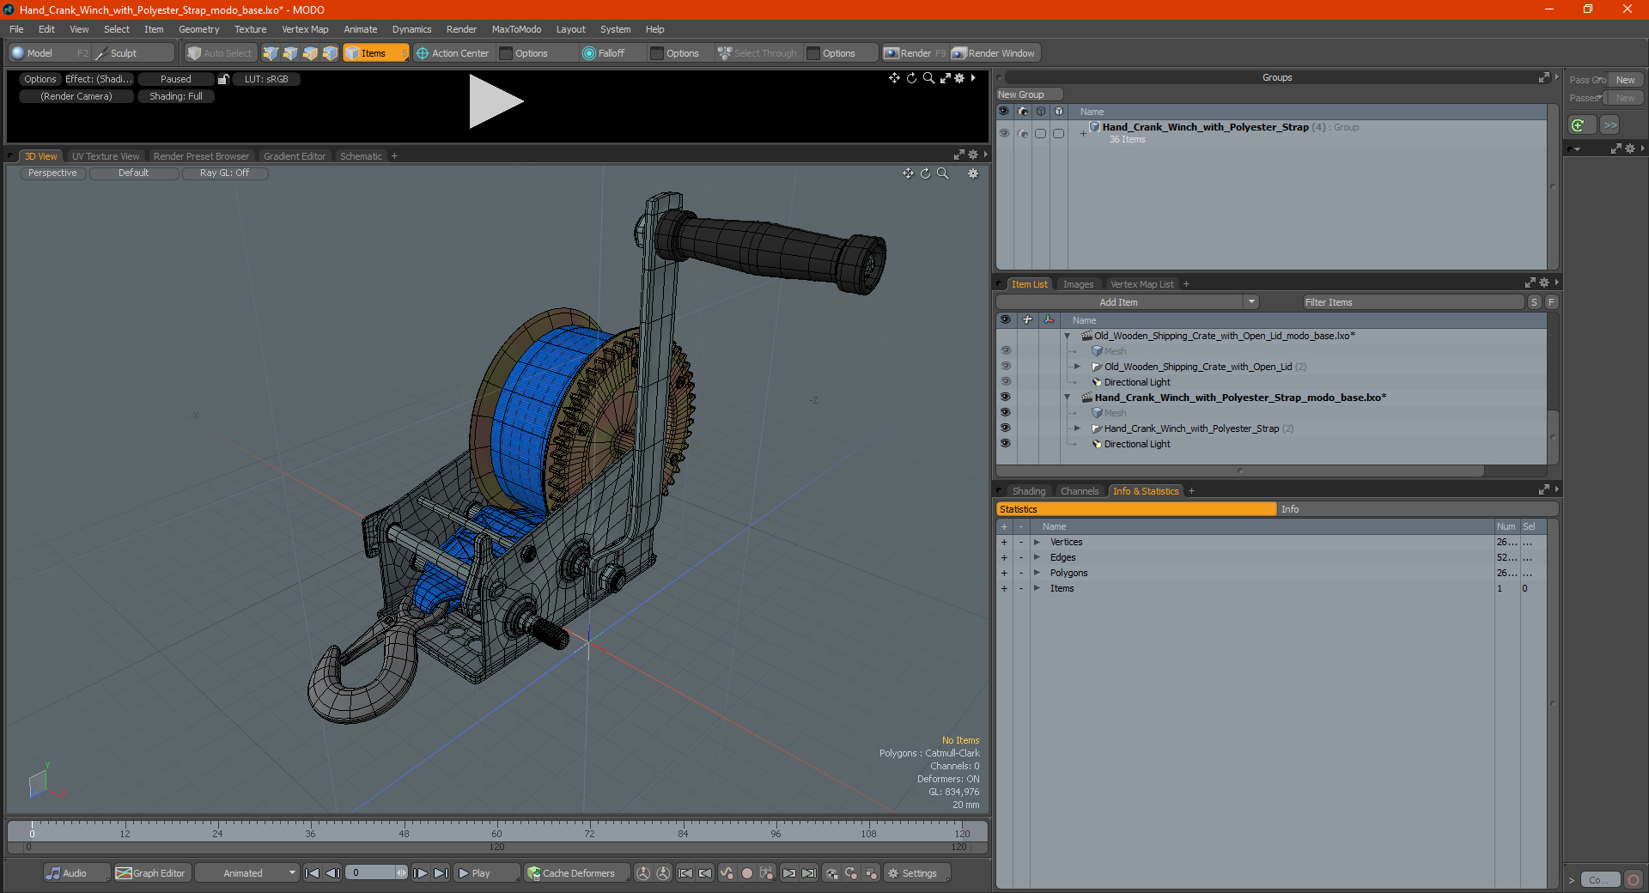1649x893 pixels.
Task: Toggle Ray GL: Off button
Action: coord(225,173)
